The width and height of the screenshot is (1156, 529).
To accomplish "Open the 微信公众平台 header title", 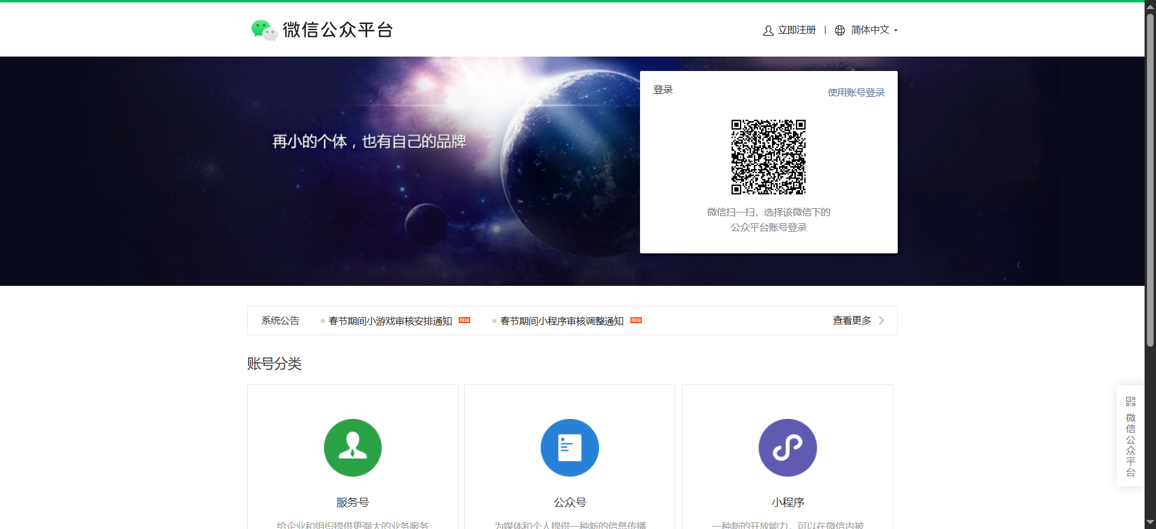I will (338, 29).
